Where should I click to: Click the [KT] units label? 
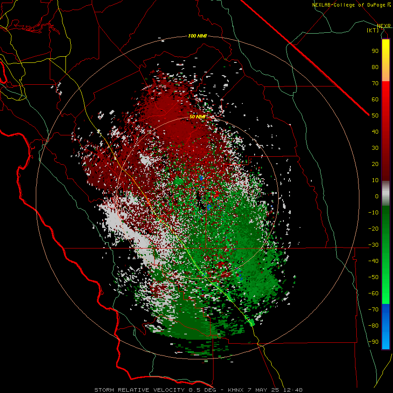tap(373, 30)
